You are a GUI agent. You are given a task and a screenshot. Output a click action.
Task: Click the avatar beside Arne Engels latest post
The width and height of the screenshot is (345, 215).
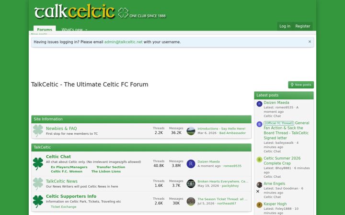[259, 185]
